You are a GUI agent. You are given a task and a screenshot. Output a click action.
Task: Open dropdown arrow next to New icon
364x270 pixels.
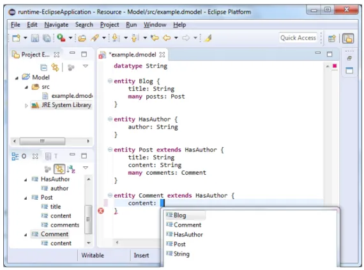point(26,38)
